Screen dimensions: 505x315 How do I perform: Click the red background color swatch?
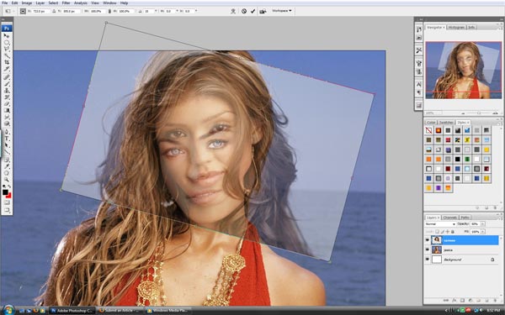click(9, 196)
